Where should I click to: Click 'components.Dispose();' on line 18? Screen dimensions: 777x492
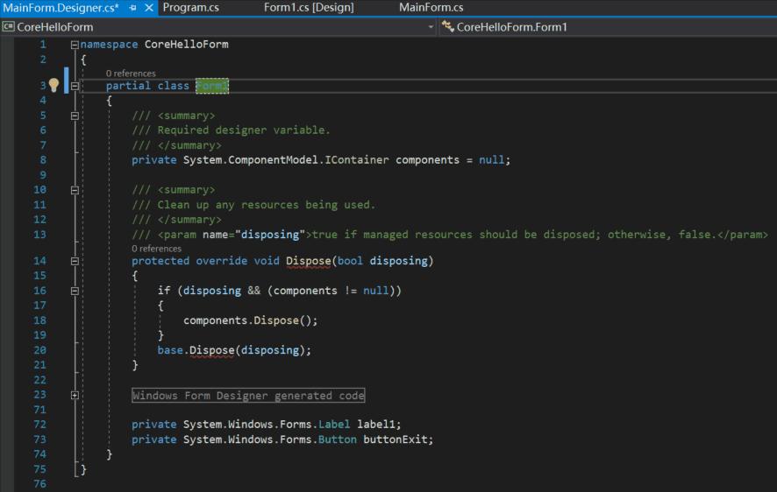pos(250,320)
